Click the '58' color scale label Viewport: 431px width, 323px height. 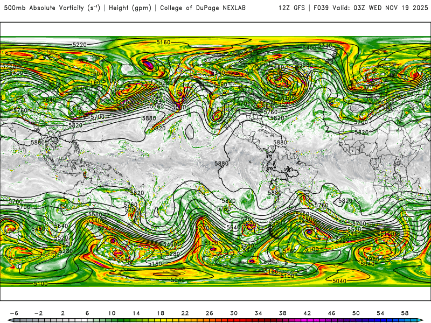point(405,313)
